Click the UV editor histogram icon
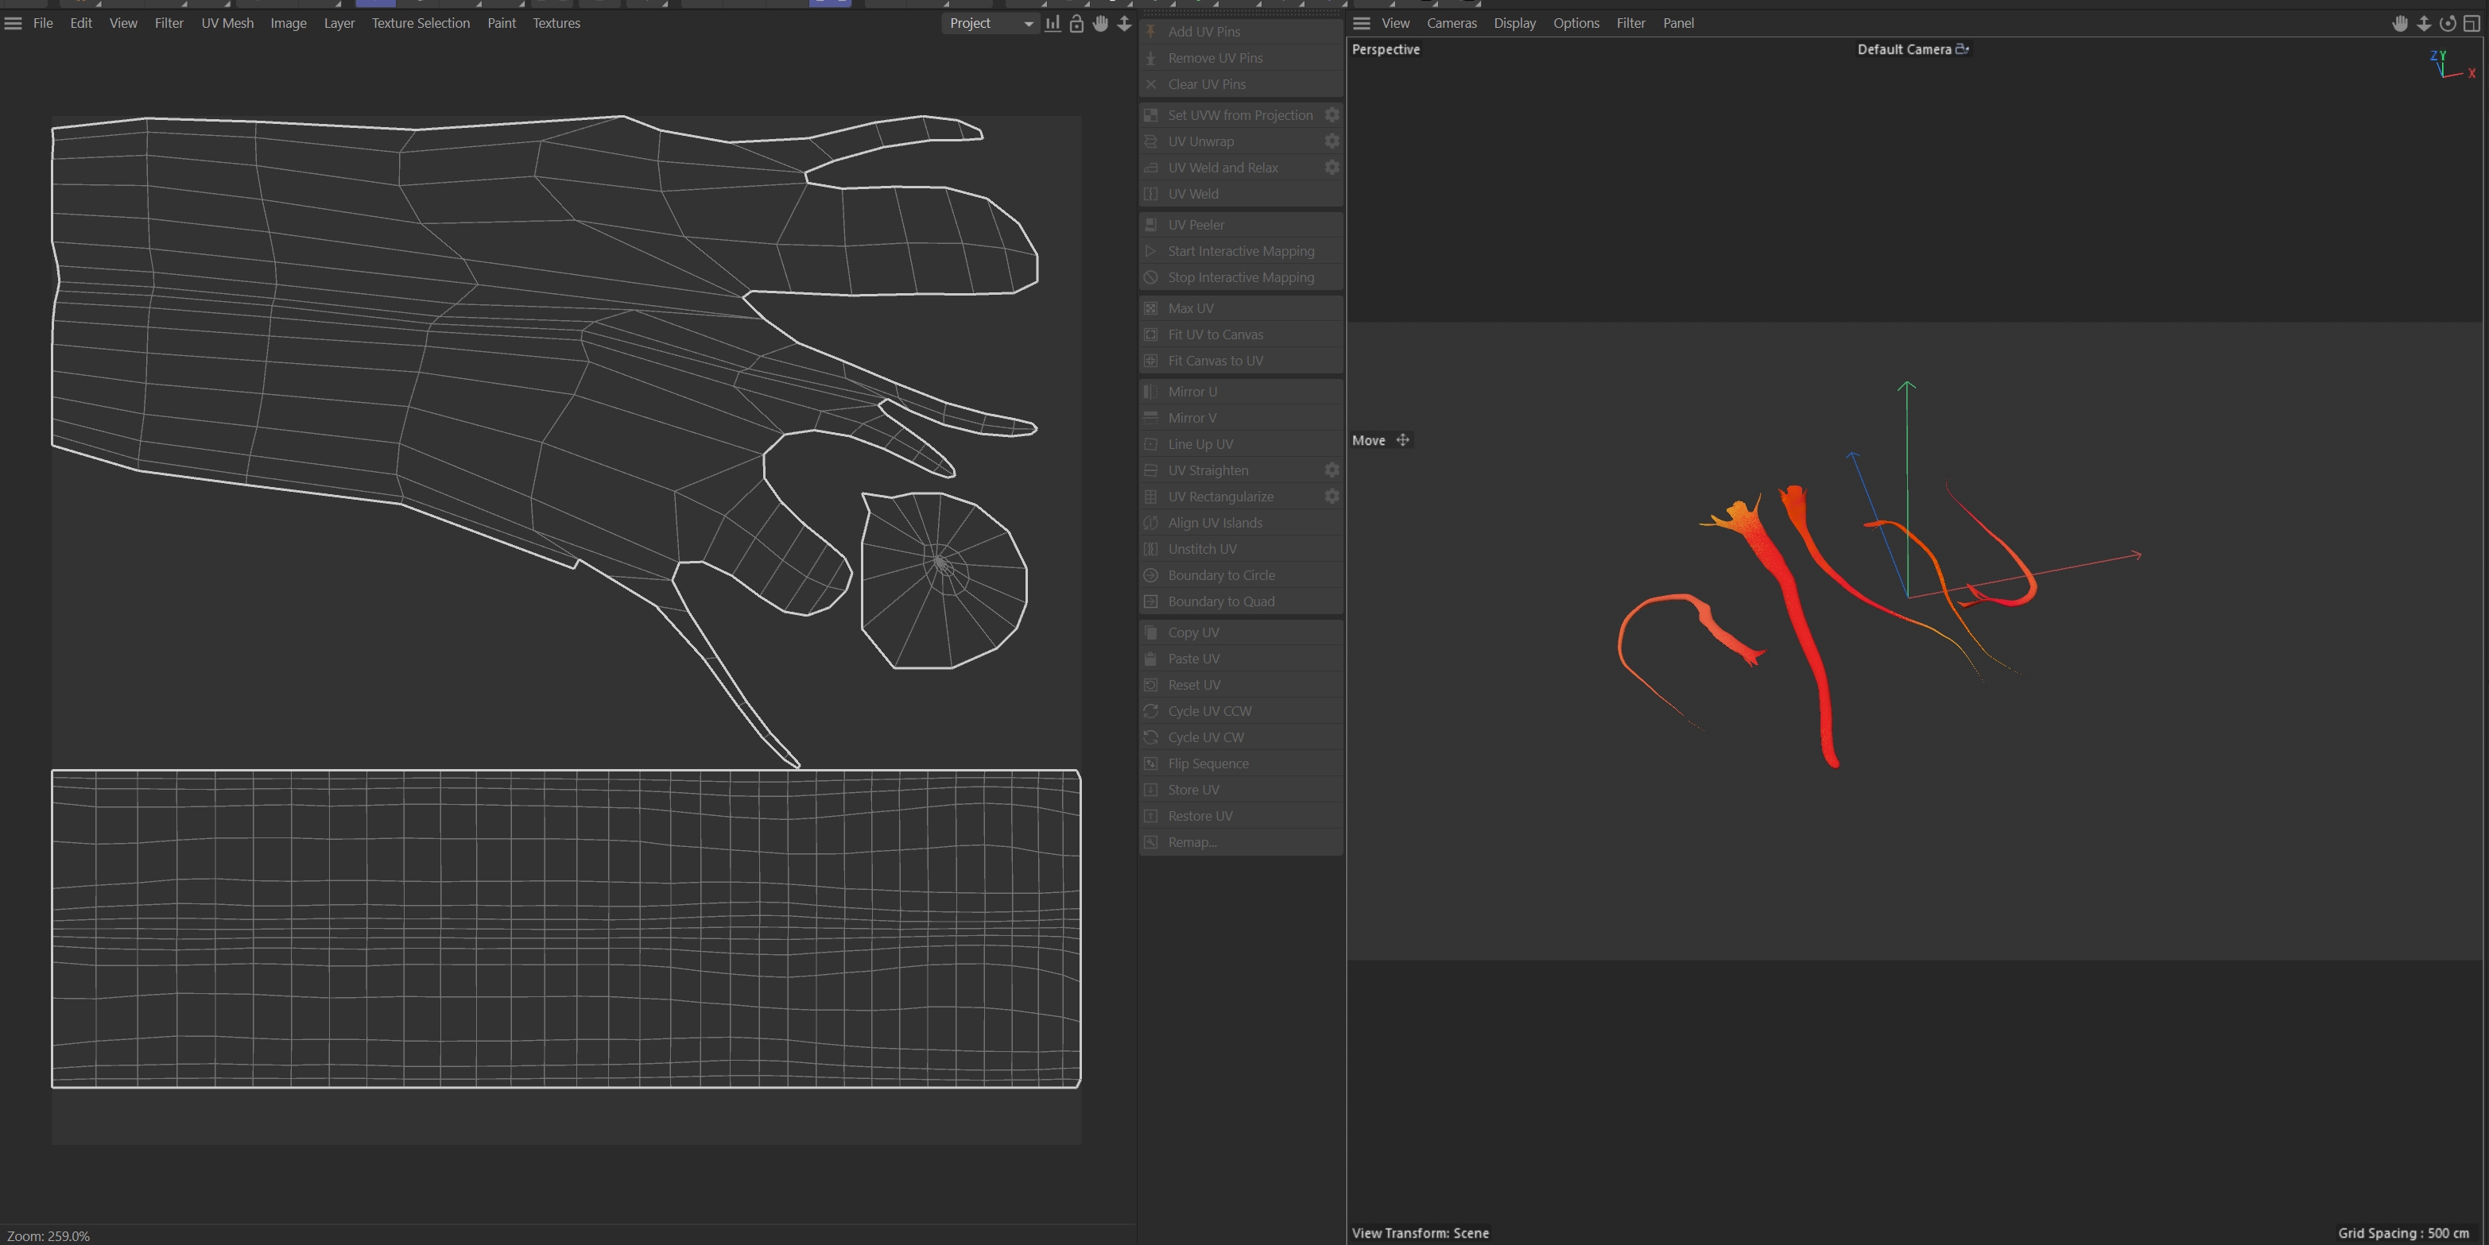Image resolution: width=2489 pixels, height=1245 pixels. [1053, 23]
